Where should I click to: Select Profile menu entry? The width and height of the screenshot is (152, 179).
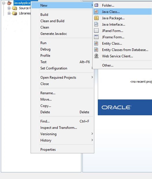click(62, 56)
